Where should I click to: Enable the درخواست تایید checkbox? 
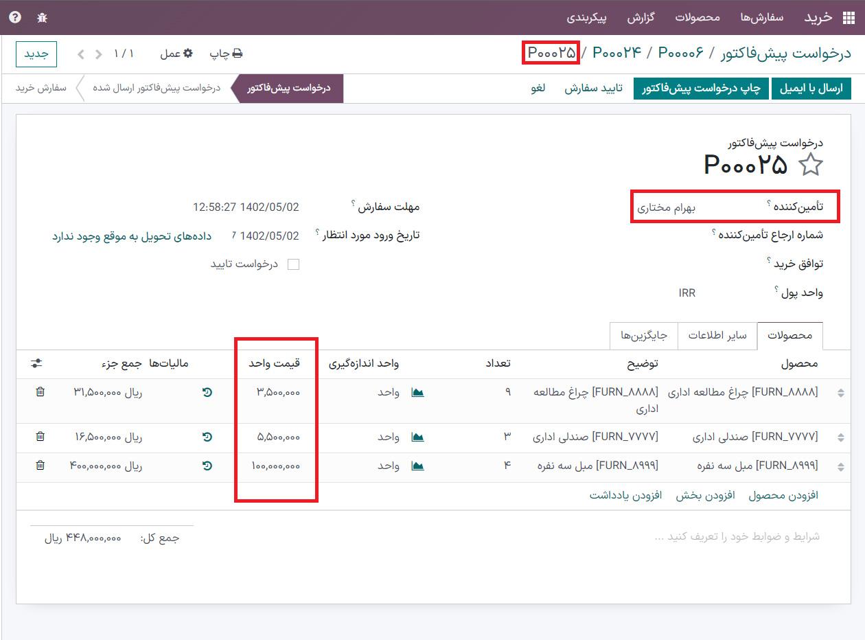click(x=293, y=264)
